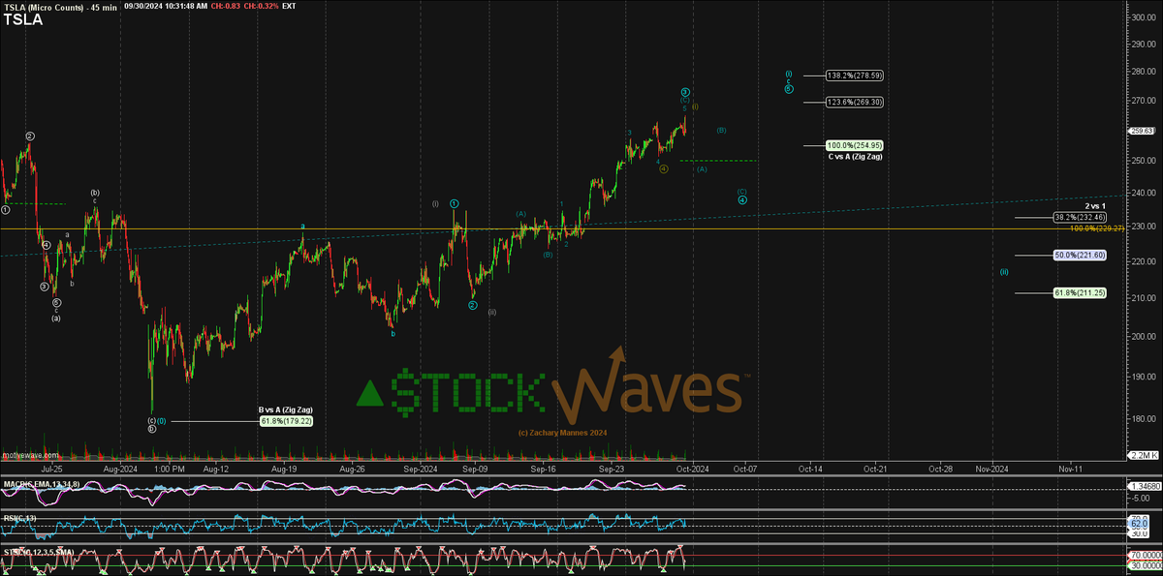Click the Sep-2024 date on time axis
This screenshot has height=576, width=1163.
tap(423, 468)
